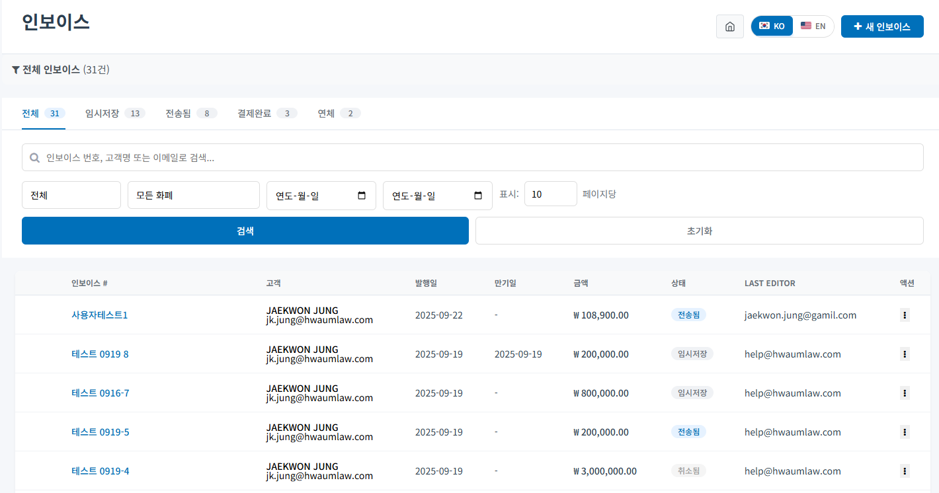This screenshot has width=939, height=493.
Task: Focus the invoice search input field
Action: click(x=472, y=157)
